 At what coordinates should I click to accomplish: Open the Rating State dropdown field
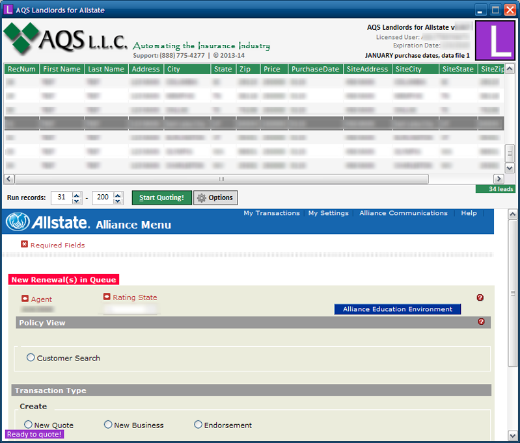pyautogui.click(x=131, y=310)
